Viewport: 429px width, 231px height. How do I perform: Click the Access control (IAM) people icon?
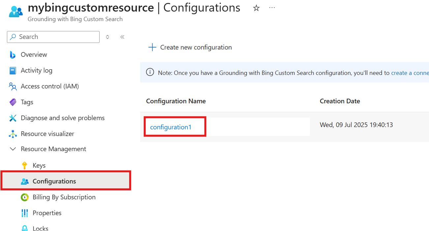(x=13, y=86)
